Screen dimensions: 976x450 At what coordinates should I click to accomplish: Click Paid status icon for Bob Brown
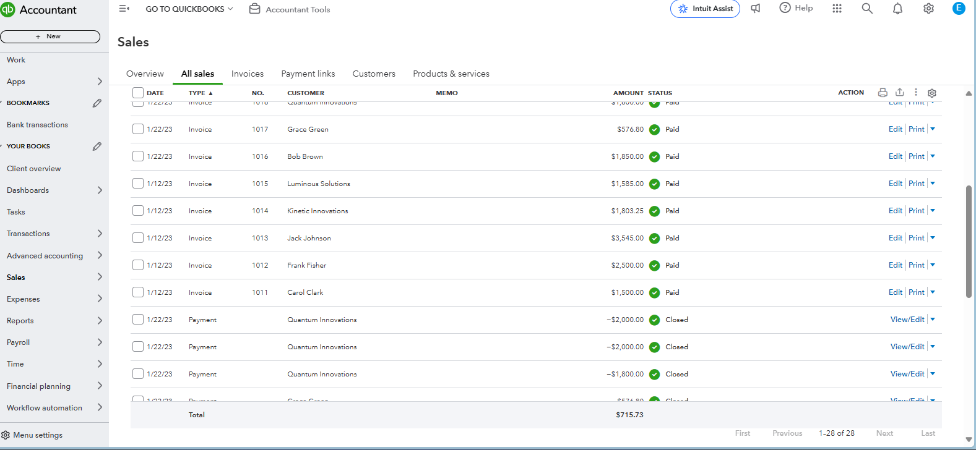click(654, 157)
